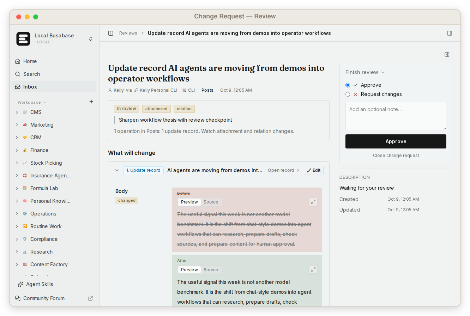Open the Research workspace item
Viewport: 470px width, 316px height.
[x=41, y=252]
